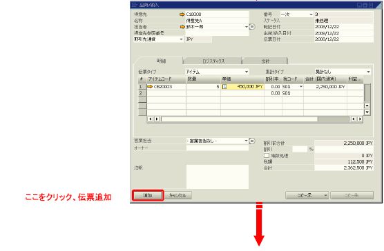Viewport: 384px width, 251px height.
Task: Select row number 1 header in the grid
Action: (x=142, y=86)
